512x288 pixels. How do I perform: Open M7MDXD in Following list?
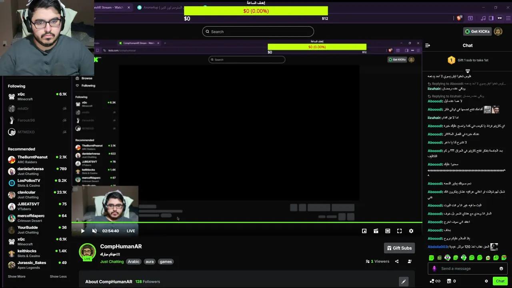37,132
